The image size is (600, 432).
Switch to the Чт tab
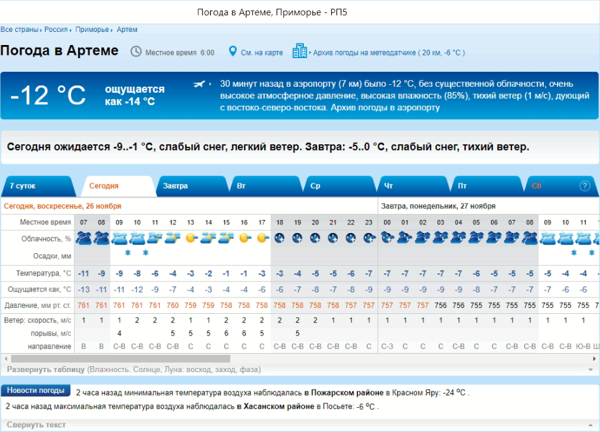(413, 186)
